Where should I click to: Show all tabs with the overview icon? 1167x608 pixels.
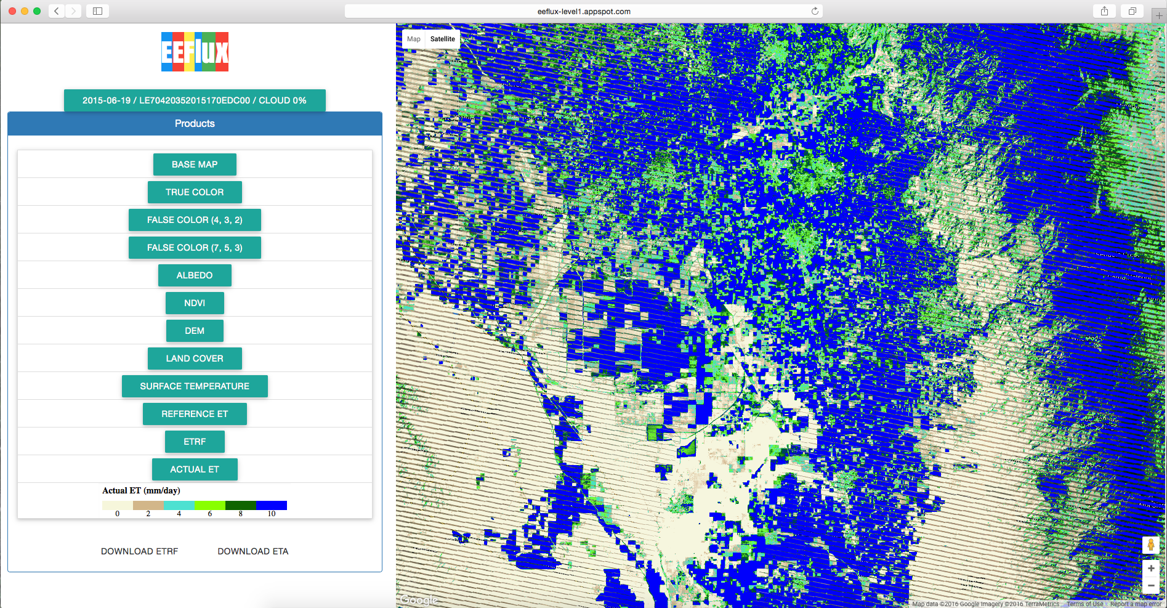pos(1132,11)
